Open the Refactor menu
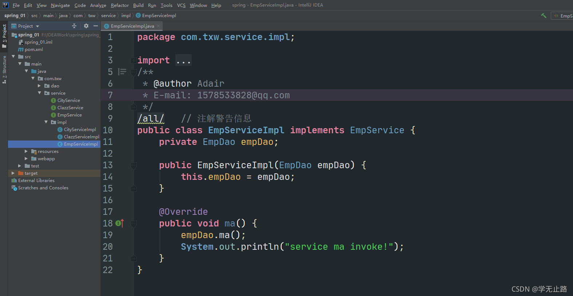 (x=120, y=5)
